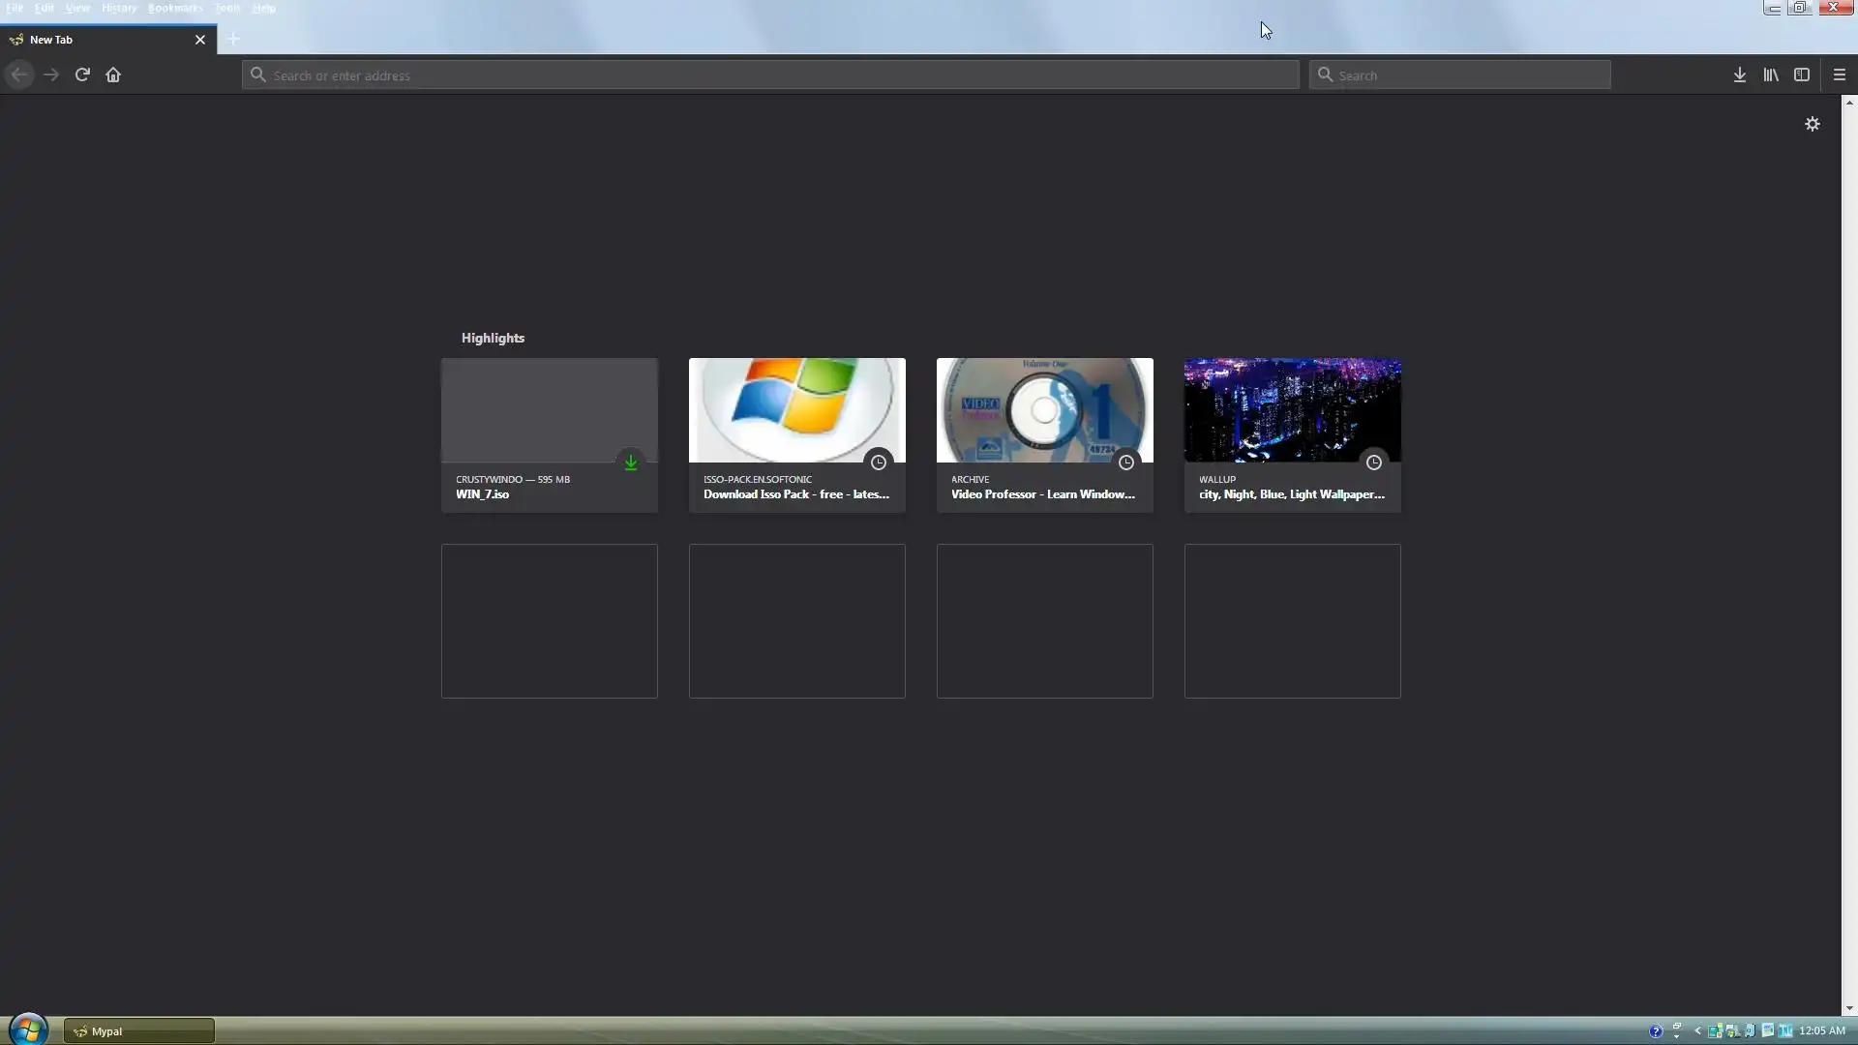Open the hamburger application menu

[x=1839, y=75]
